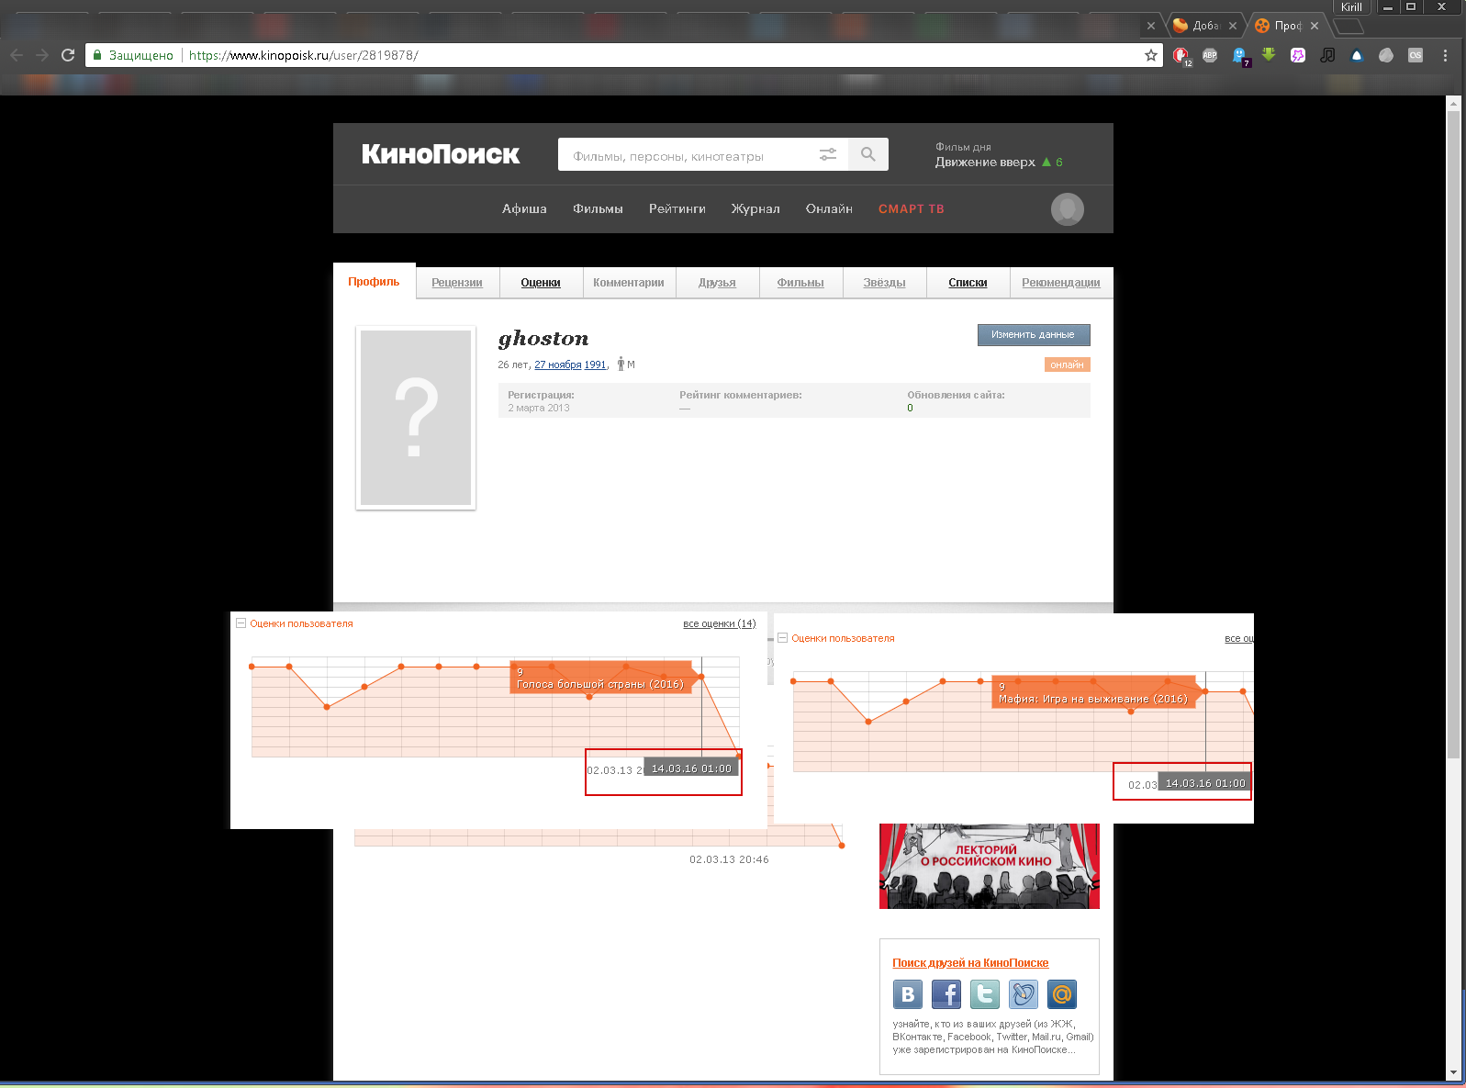Open advanced search filters icon in the search box
This screenshot has height=1088, width=1466.
click(828, 154)
